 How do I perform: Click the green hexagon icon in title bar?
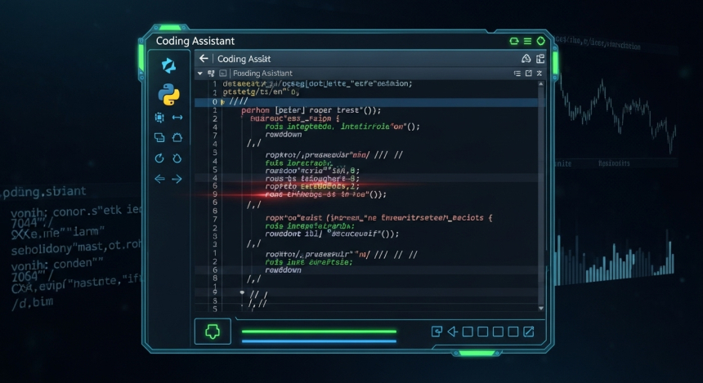click(540, 40)
